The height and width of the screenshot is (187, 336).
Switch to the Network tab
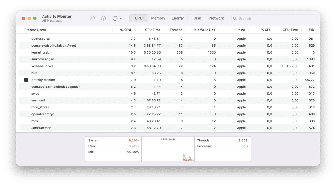pos(216,18)
